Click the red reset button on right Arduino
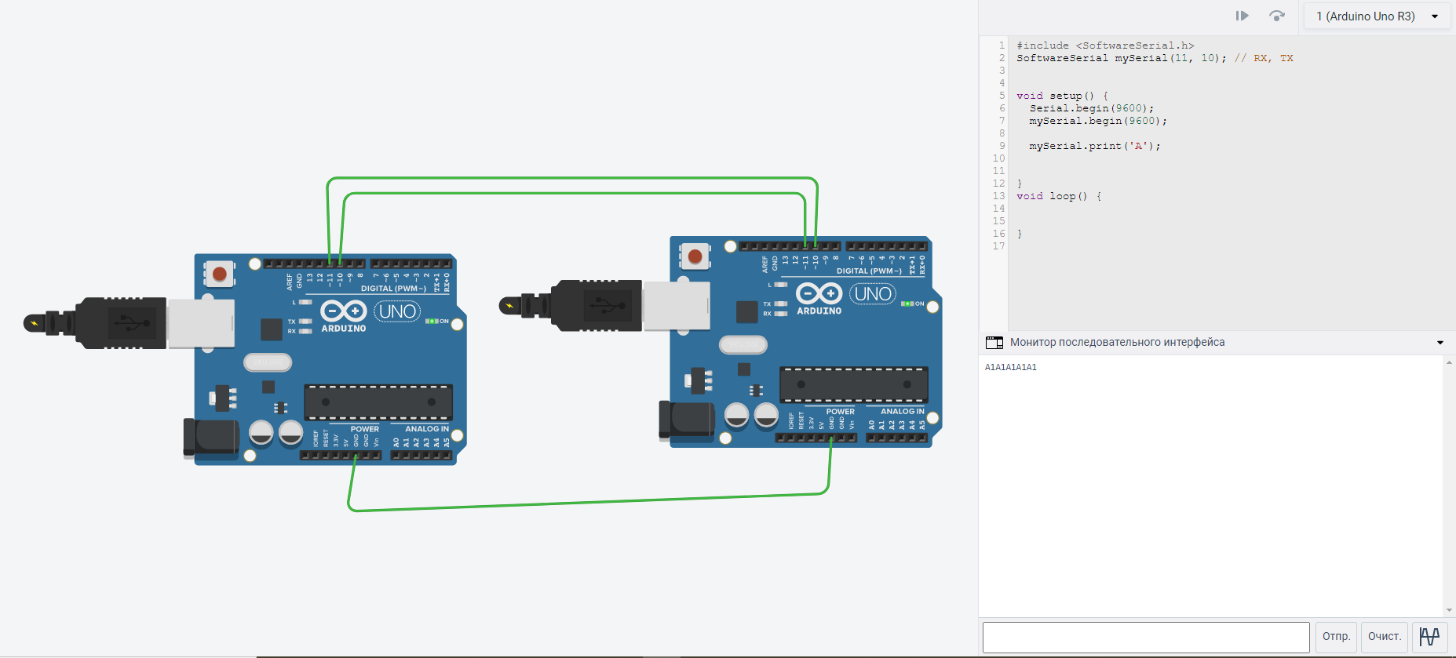Image resolution: width=1456 pixels, height=658 pixels. (x=695, y=256)
